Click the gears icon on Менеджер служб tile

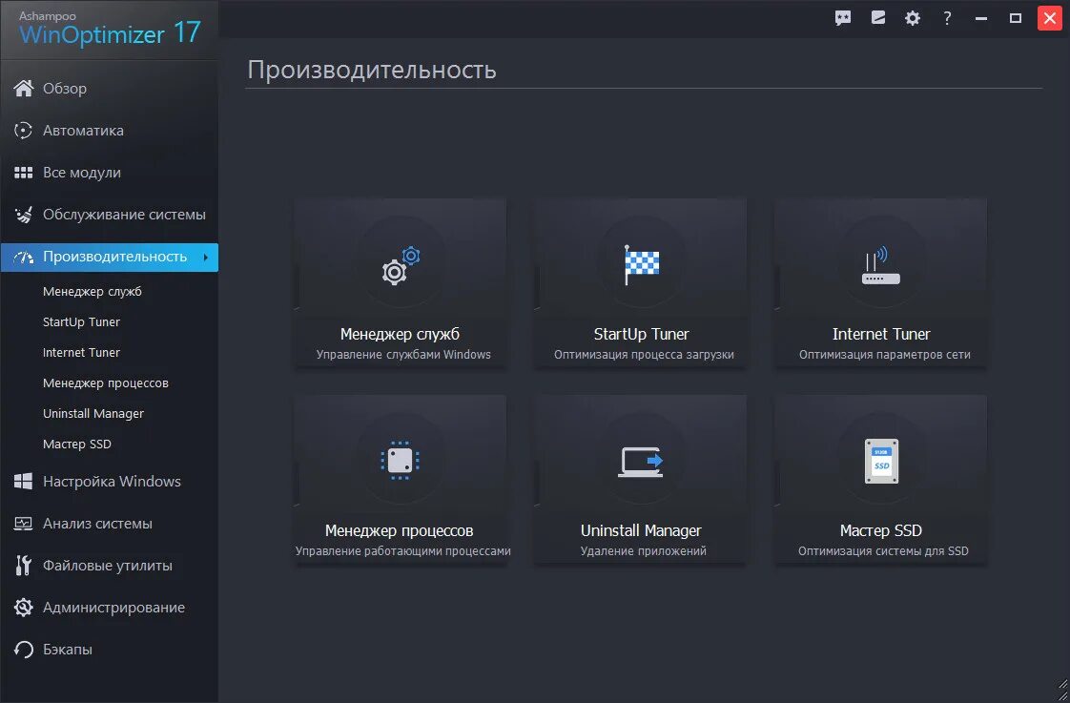click(401, 265)
